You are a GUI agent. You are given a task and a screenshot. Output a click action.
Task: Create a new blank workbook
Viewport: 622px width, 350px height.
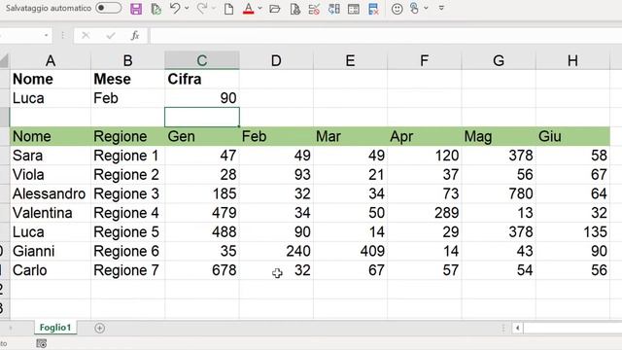228,9
